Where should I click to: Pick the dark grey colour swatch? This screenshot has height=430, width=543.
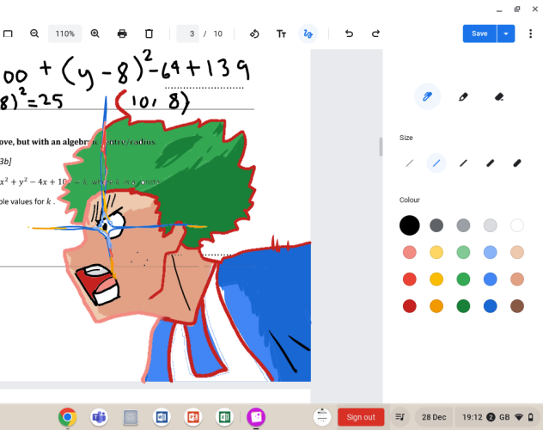436,225
